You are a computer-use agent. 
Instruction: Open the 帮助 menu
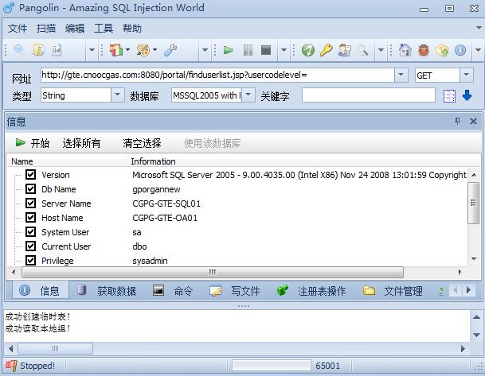coord(132,29)
